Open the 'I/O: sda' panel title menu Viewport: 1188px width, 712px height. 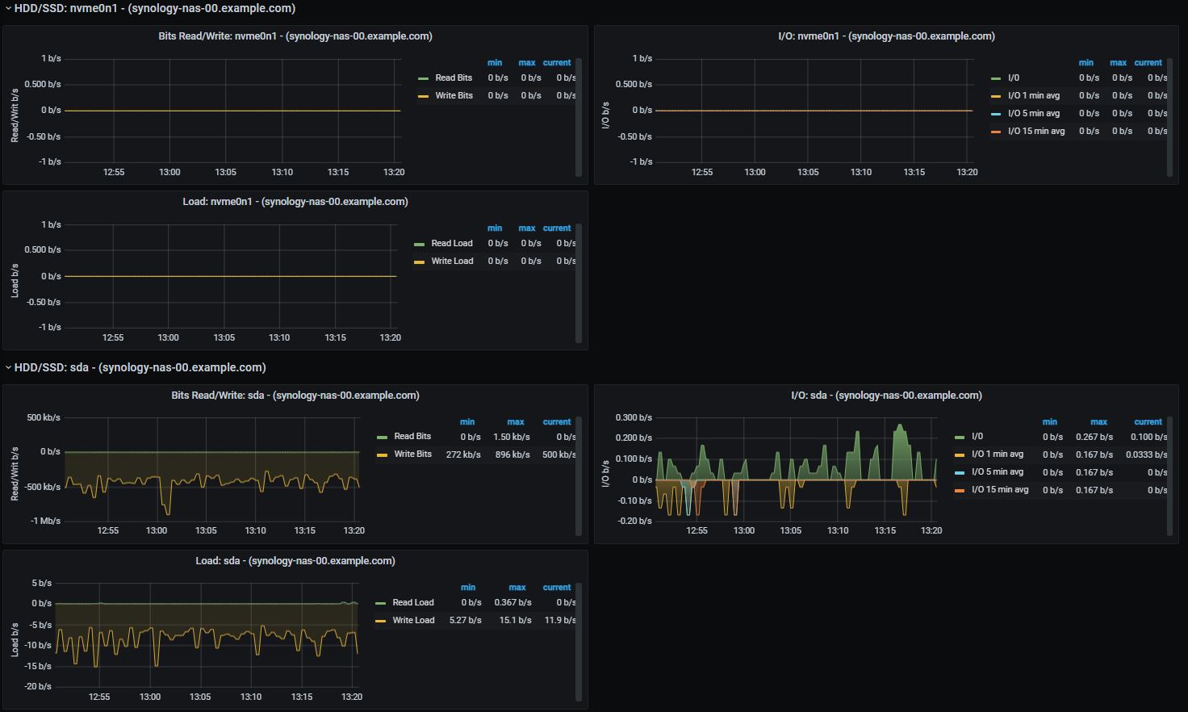tap(886, 396)
